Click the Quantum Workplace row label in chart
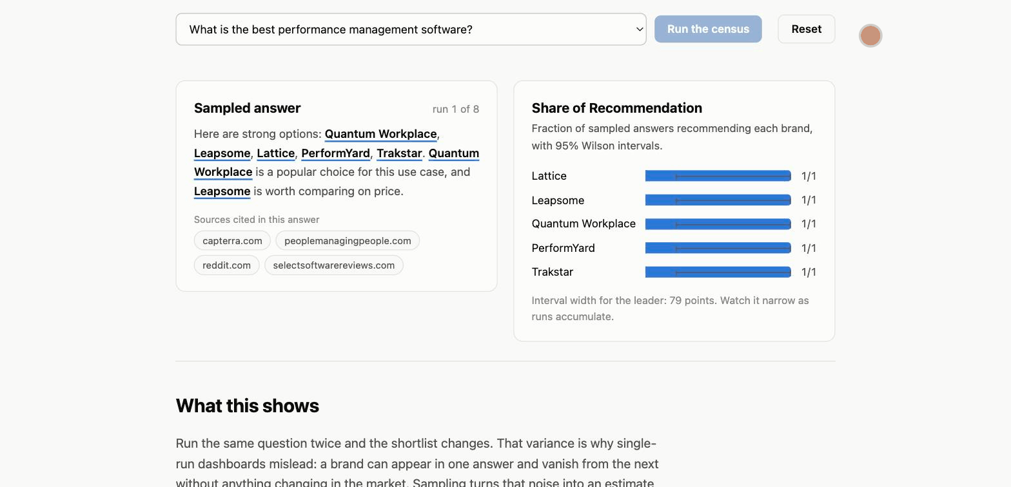Screen dimensions: 1011x487 pos(584,224)
